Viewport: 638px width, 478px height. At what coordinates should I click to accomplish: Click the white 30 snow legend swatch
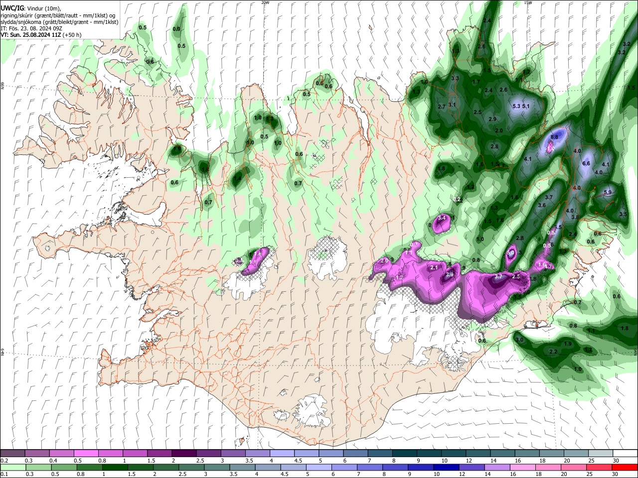pos(625,453)
